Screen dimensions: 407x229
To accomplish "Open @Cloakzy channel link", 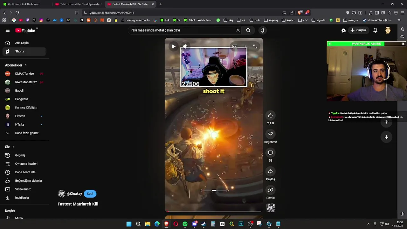I will pos(74,194).
